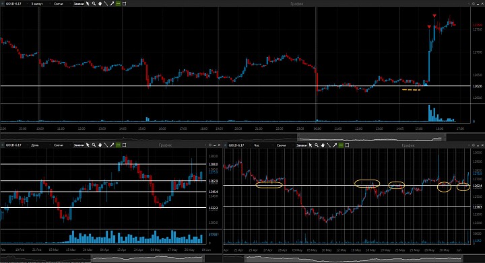485x263 pixels.
Task: Click the График title of the hourly chart panel
Action: (x=408, y=145)
